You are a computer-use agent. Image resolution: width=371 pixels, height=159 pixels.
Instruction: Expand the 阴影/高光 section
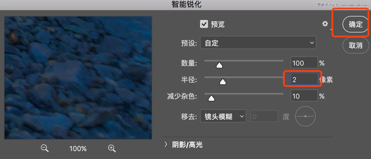click(166, 145)
